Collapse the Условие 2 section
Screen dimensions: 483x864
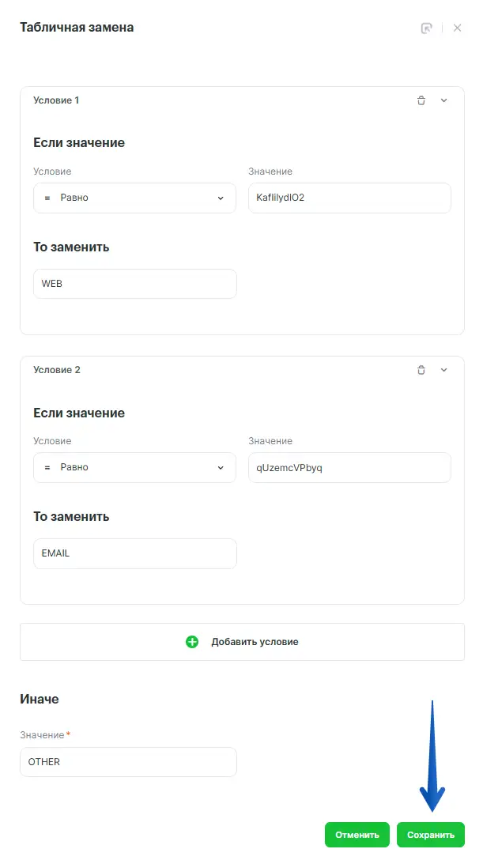(x=443, y=370)
